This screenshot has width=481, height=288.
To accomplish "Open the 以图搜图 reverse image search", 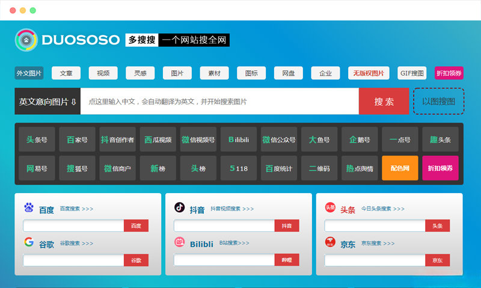I will pos(439,101).
